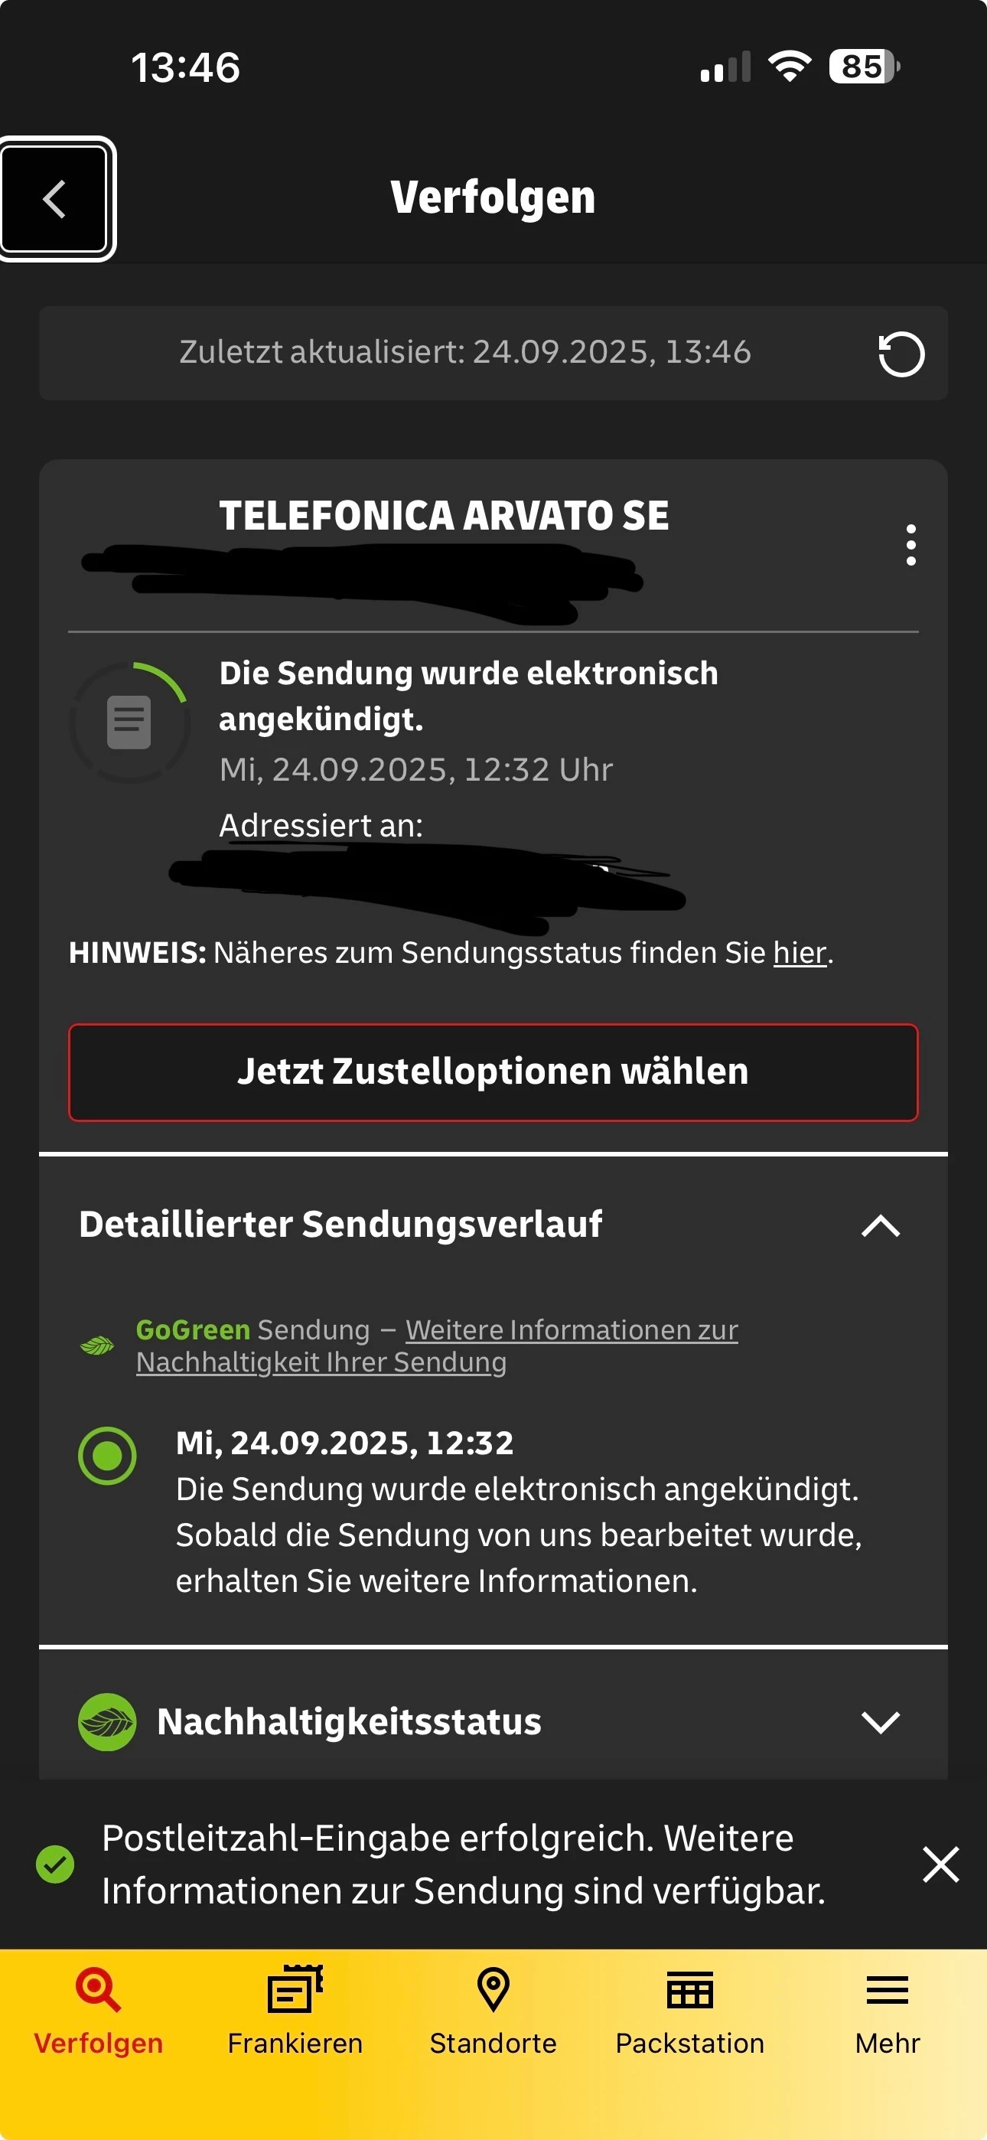Select the green timeline status marker
This screenshot has width=987, height=2140.
[x=107, y=1456]
